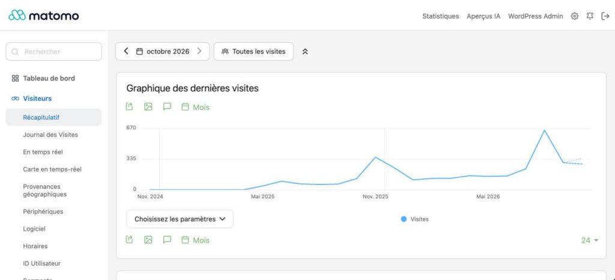Open ID Utilisateur page
Screen dimensions: 615x280
click(41, 263)
